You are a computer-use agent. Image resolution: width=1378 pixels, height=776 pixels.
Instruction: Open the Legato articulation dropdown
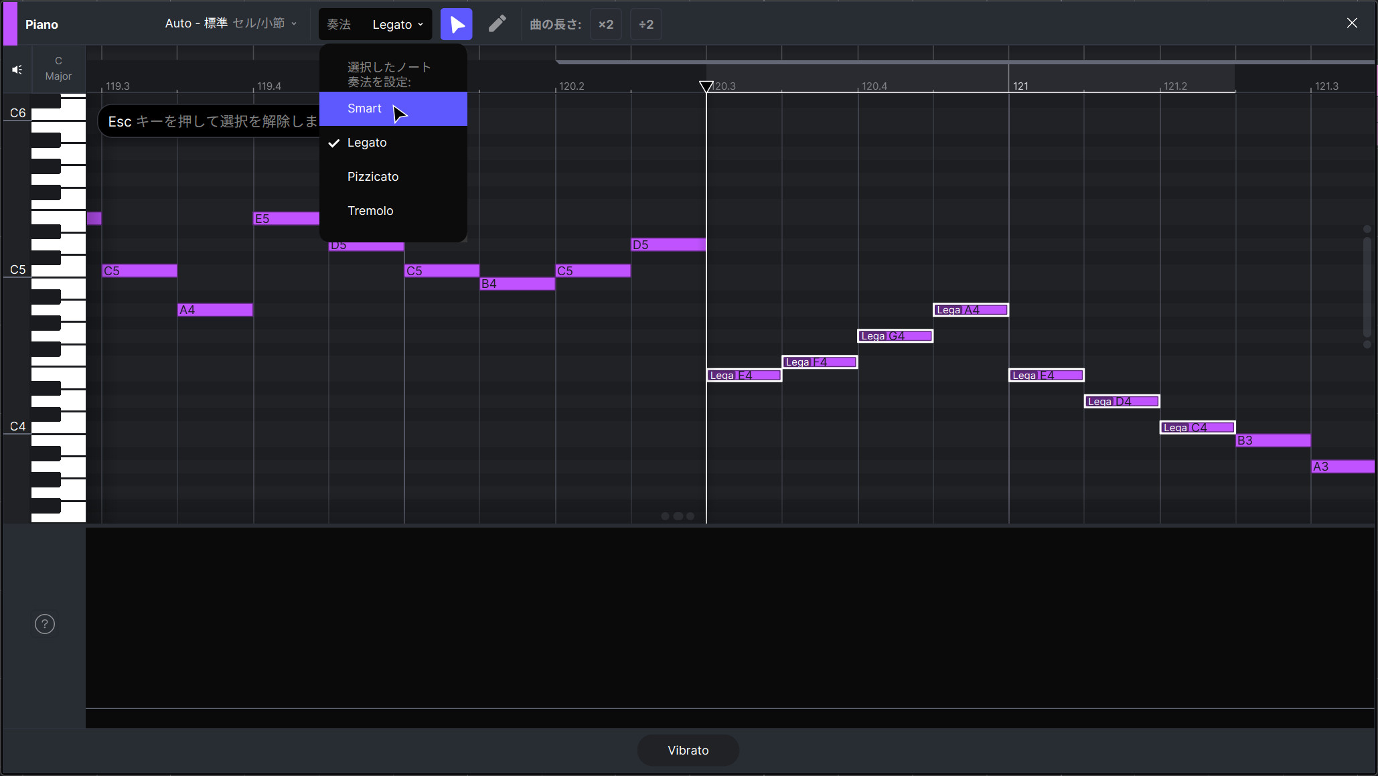398,25
